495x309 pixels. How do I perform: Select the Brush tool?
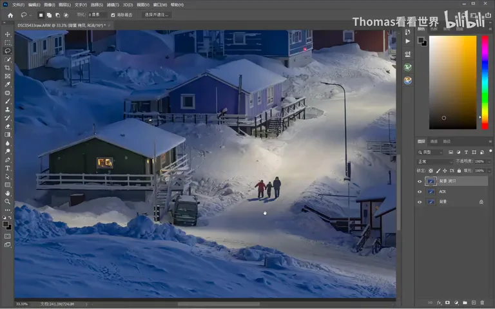pos(8,101)
